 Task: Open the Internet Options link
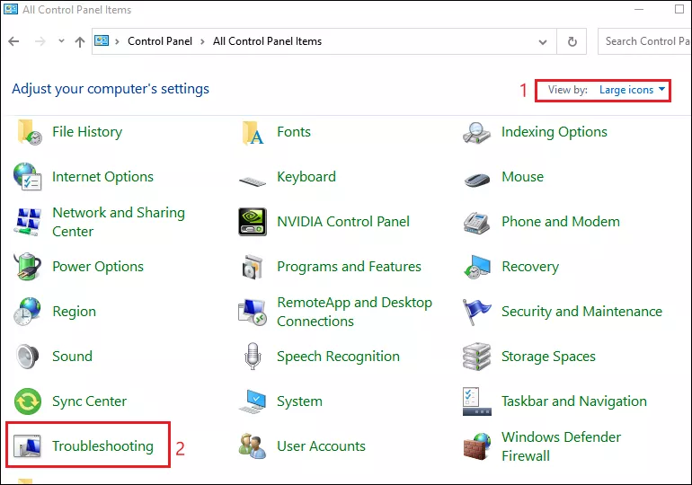tap(102, 177)
